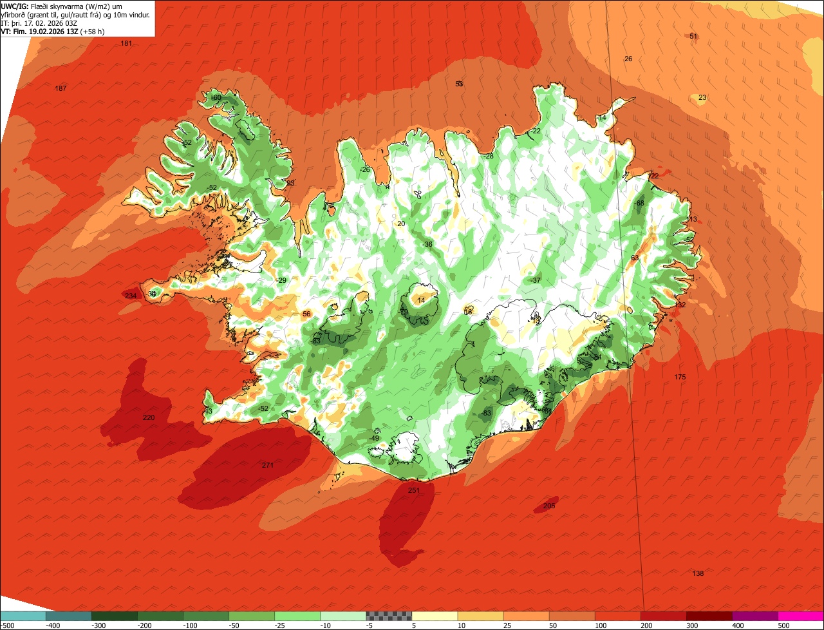
Task: Select the pale mint -10 to -5 swatch
Action: click(x=343, y=616)
